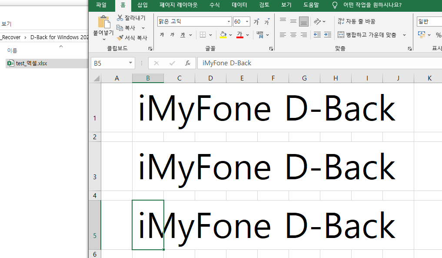Viewport: 442px width, 258px height.
Task: Click Select All corner triangle
Action: [96, 78]
